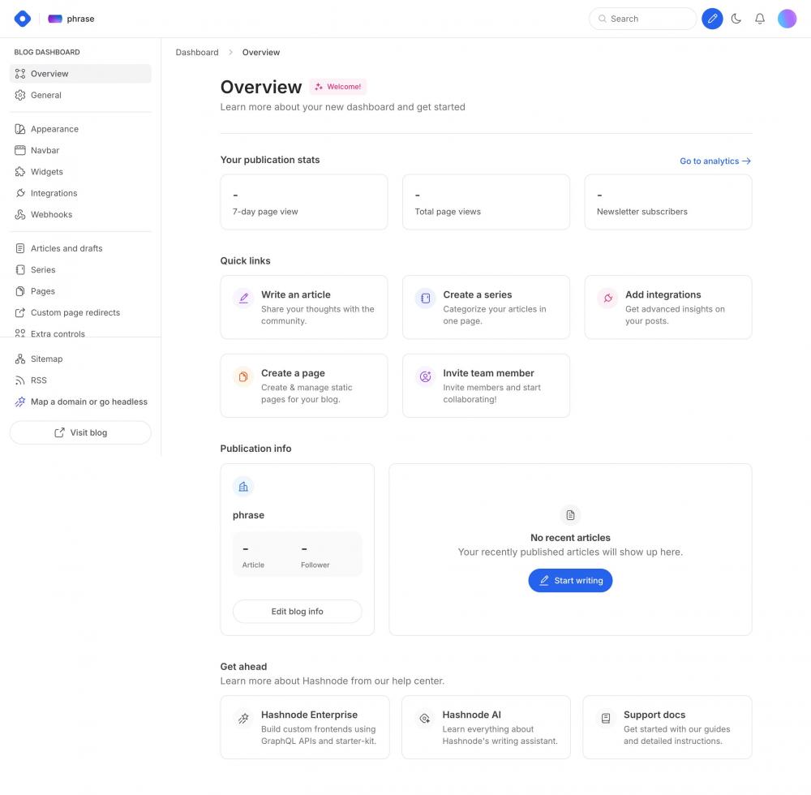The image size is (811, 795).
Task: Open the Invite team member card
Action: 486,385
